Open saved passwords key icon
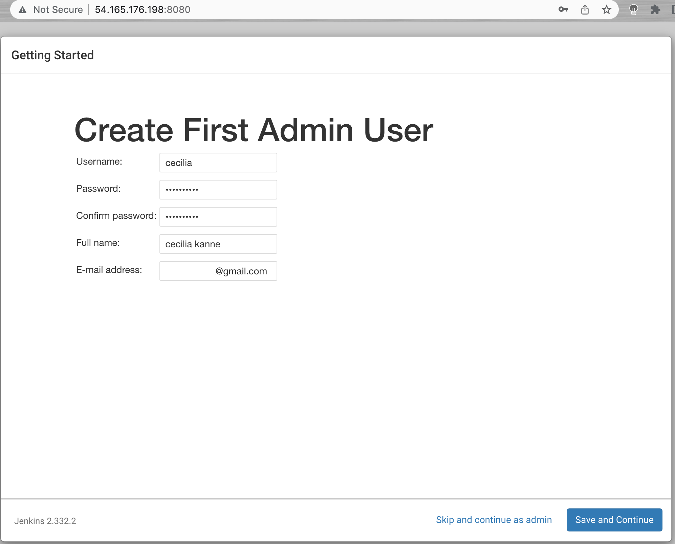This screenshot has width=675, height=544. click(563, 9)
